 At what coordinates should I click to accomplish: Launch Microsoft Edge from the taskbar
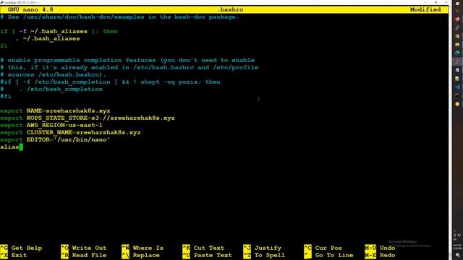tap(457, 53)
